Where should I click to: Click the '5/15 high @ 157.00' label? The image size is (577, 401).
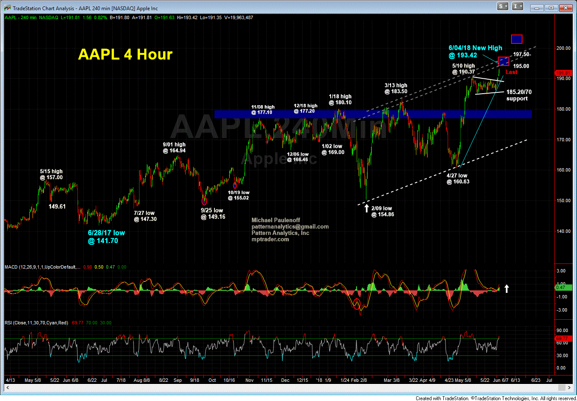[x=51, y=174]
